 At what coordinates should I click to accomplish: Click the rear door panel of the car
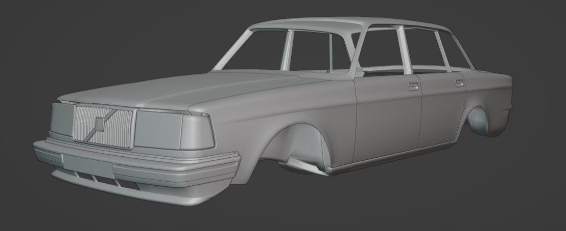point(442,110)
